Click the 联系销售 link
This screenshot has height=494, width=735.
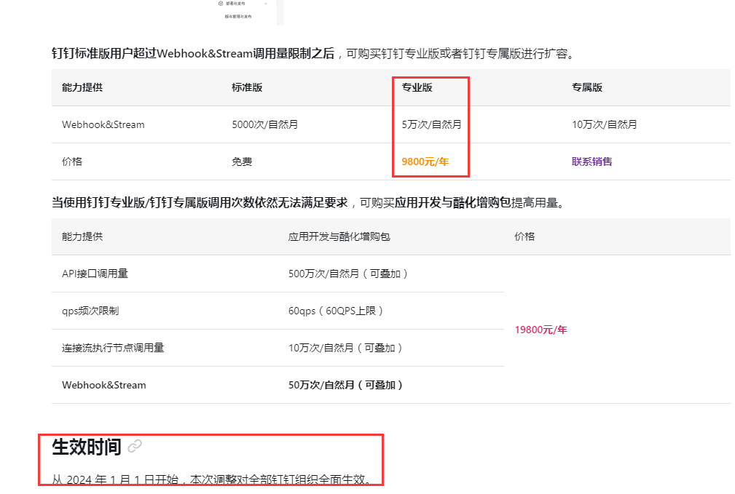tap(591, 162)
